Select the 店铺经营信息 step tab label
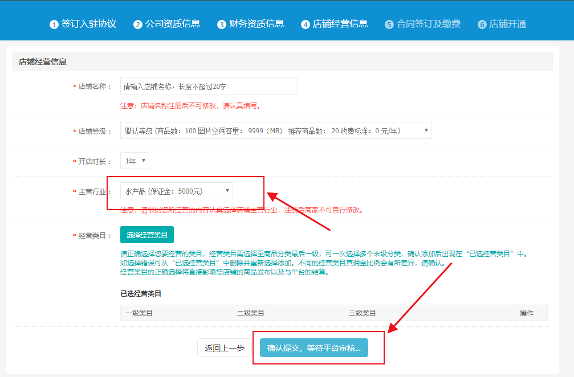Image resolution: width=574 pixels, height=377 pixels. [340, 24]
